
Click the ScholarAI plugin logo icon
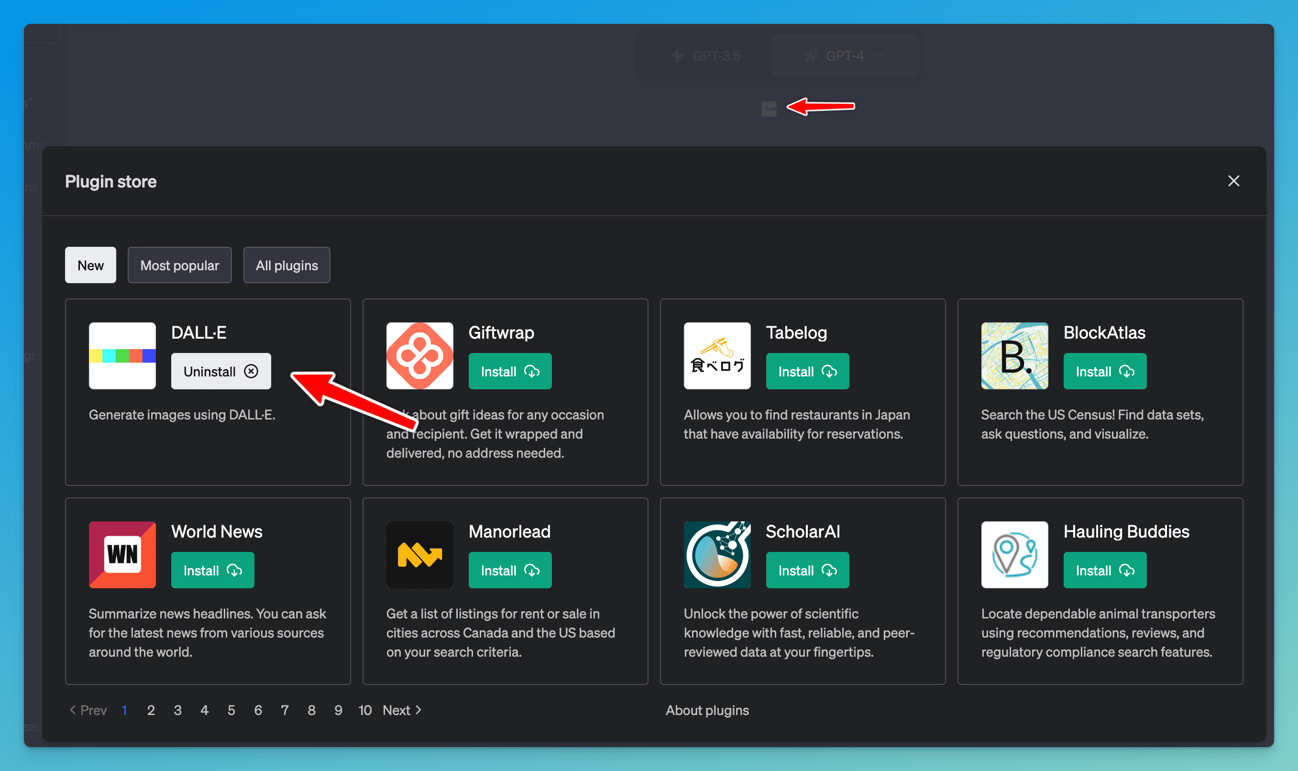point(717,555)
